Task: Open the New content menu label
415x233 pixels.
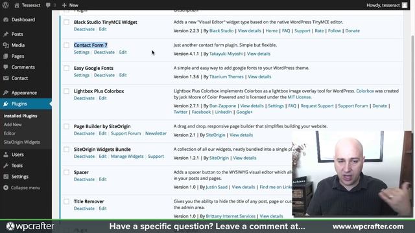Action: point(73,5)
